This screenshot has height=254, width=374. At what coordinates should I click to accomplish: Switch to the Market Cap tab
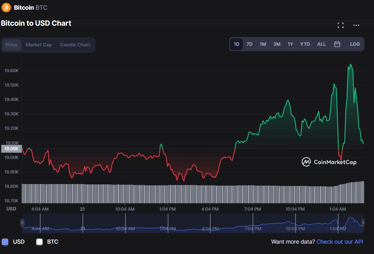[38, 45]
